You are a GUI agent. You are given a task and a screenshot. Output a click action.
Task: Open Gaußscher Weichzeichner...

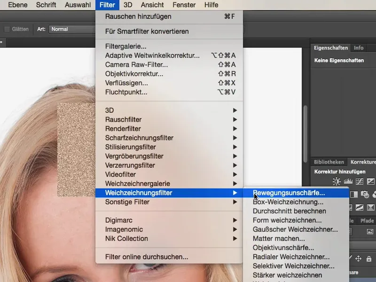pos(296,229)
